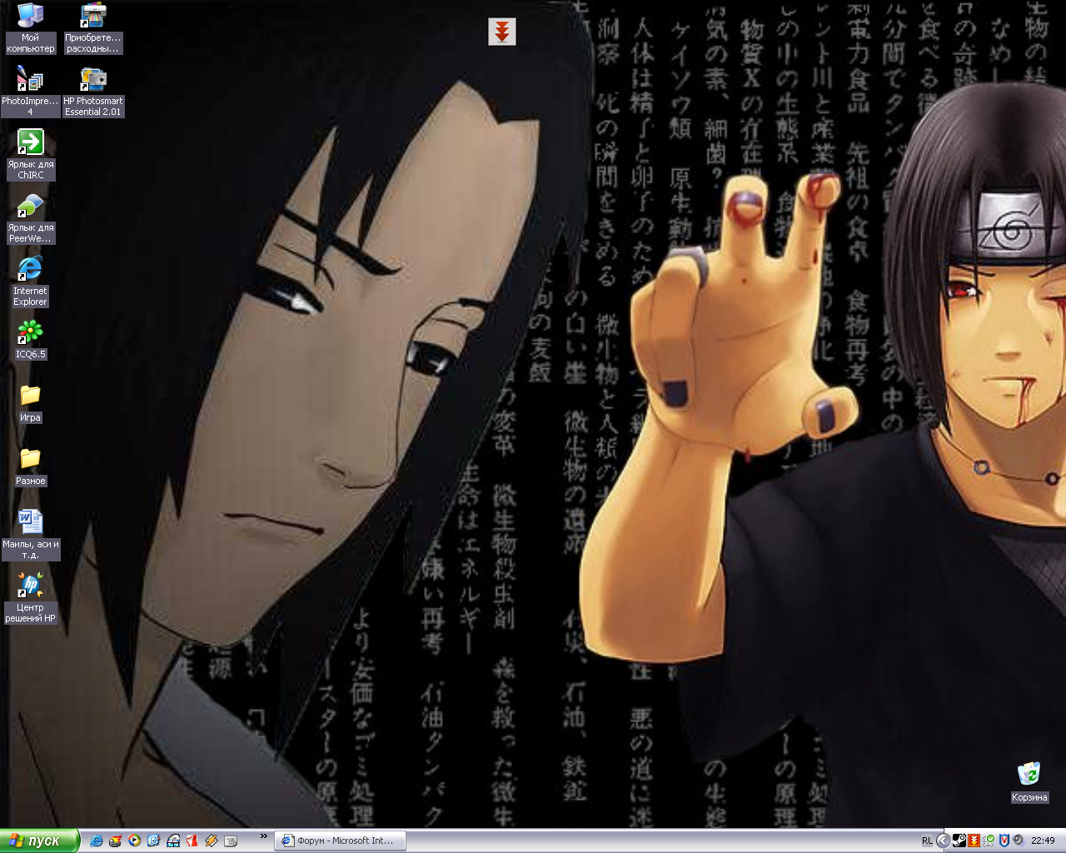The height and width of the screenshot is (853, 1066).
Task: Launch the PhotoImpression 4 shortcut
Action: click(x=30, y=81)
